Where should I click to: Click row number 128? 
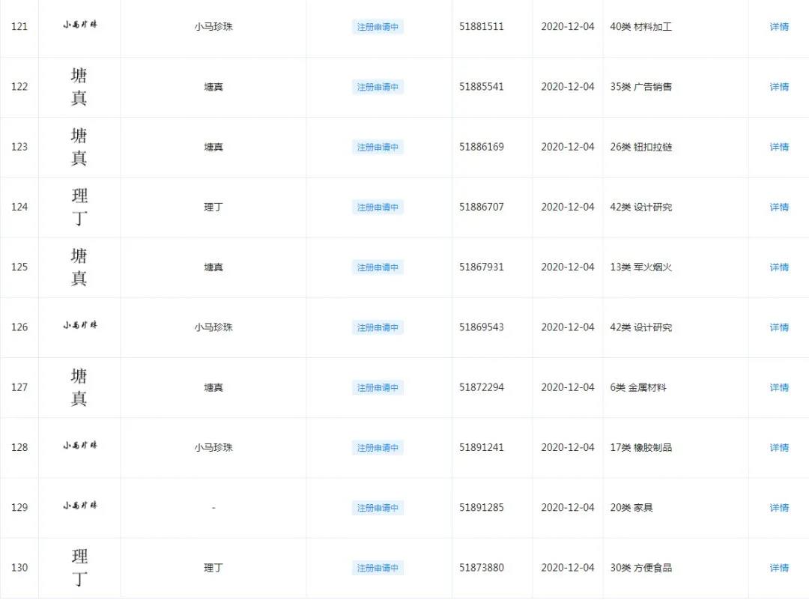[x=19, y=447]
